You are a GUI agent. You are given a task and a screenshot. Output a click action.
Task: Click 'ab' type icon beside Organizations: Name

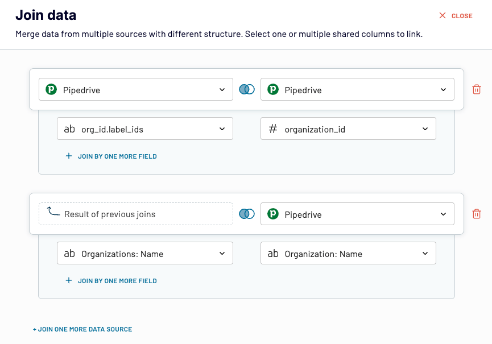click(x=69, y=254)
